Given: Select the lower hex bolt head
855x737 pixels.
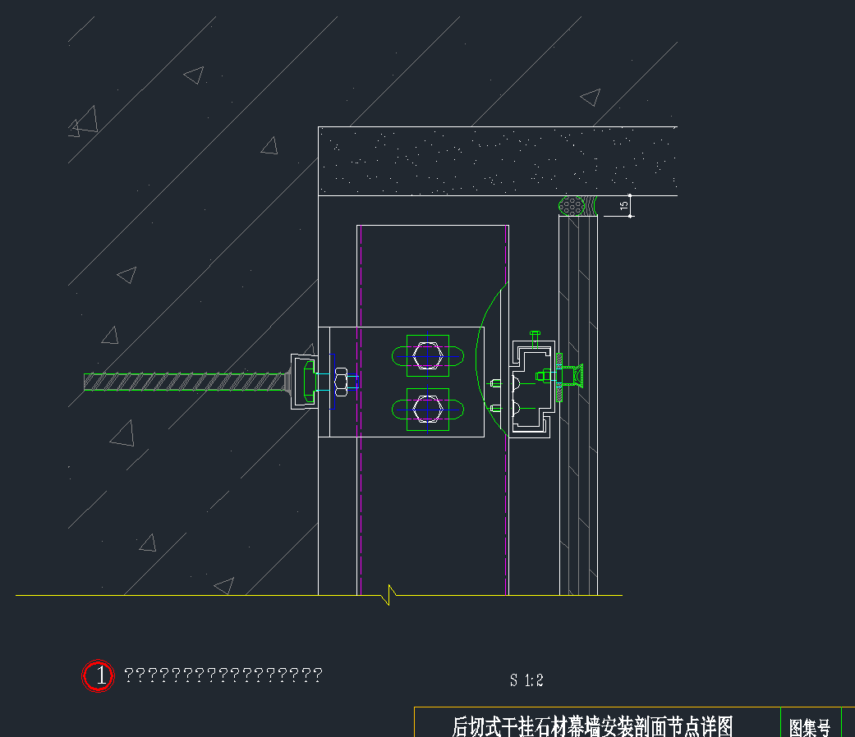Looking at the screenshot, I should 428,408.
